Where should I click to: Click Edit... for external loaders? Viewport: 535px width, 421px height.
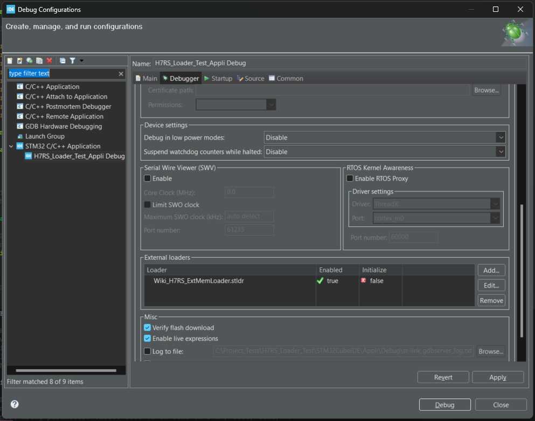click(x=491, y=285)
